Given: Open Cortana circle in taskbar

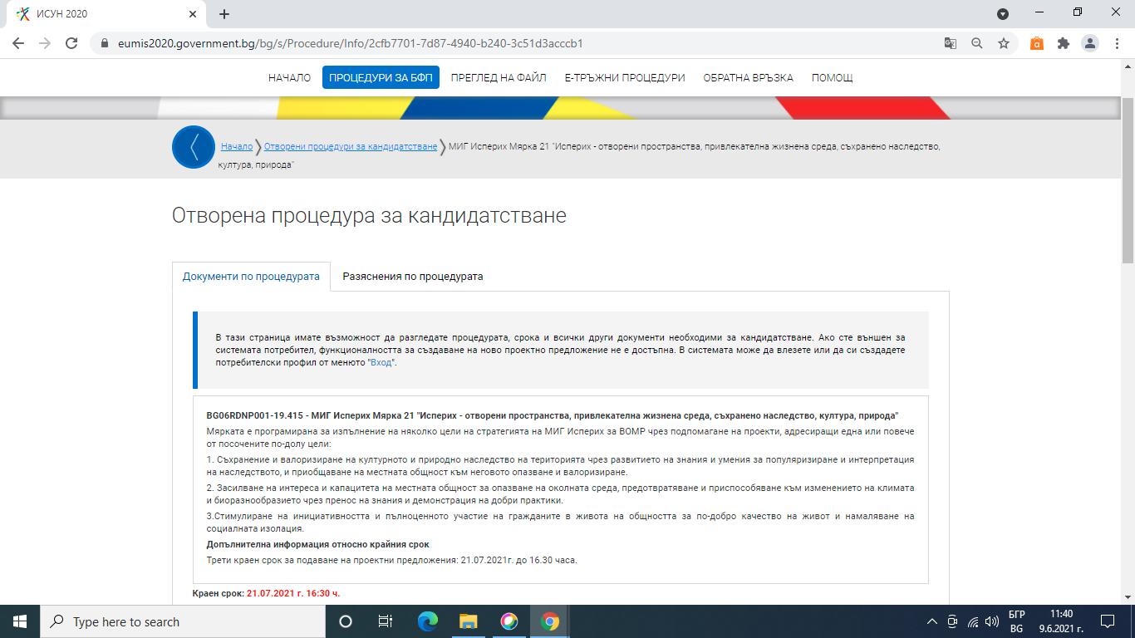Looking at the screenshot, I should 346,621.
